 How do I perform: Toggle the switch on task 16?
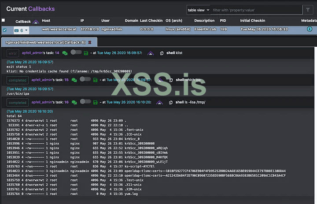[85, 102]
